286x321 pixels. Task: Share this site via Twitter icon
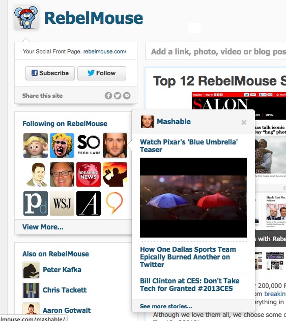[x=118, y=96]
